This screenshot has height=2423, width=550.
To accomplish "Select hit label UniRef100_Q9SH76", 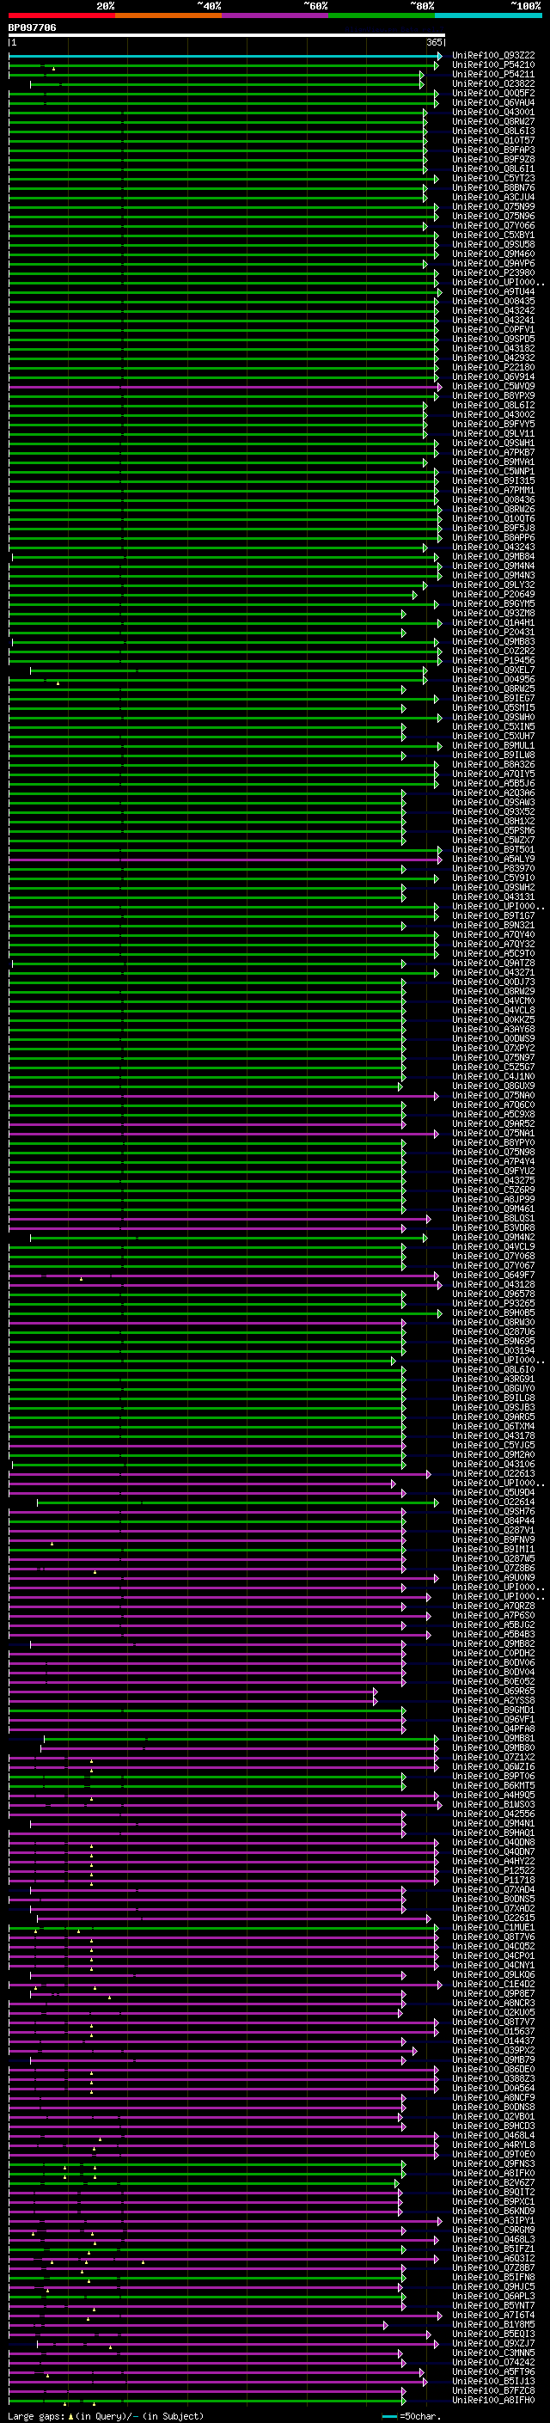I will tap(493, 1510).
